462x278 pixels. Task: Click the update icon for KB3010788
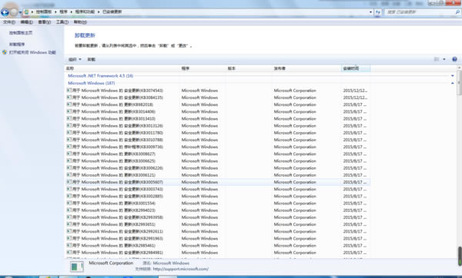pyautogui.click(x=69, y=140)
